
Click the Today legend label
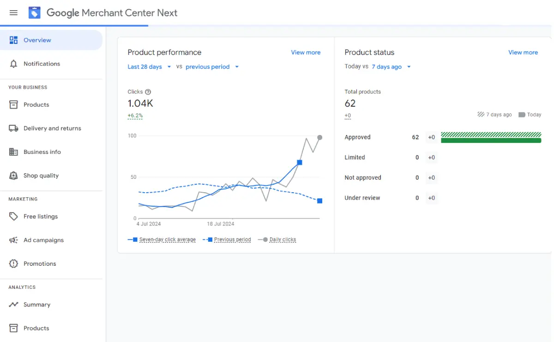(x=534, y=115)
